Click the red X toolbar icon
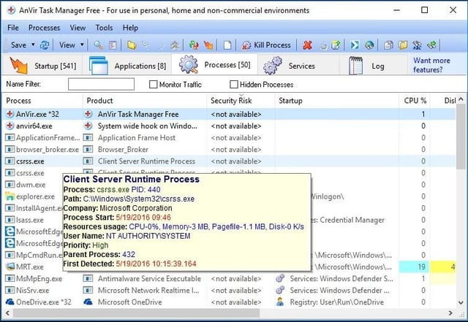468x322 pixels. (307, 45)
